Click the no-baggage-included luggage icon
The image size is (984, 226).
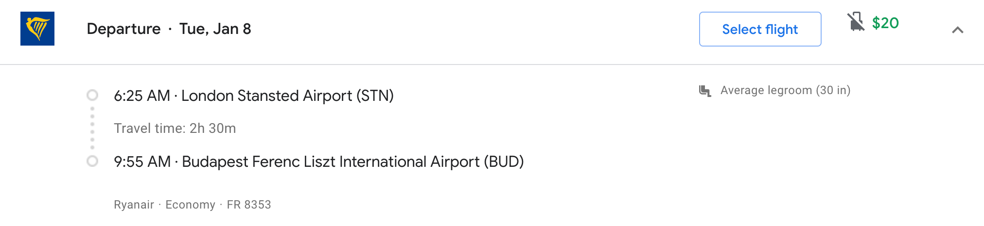856,22
